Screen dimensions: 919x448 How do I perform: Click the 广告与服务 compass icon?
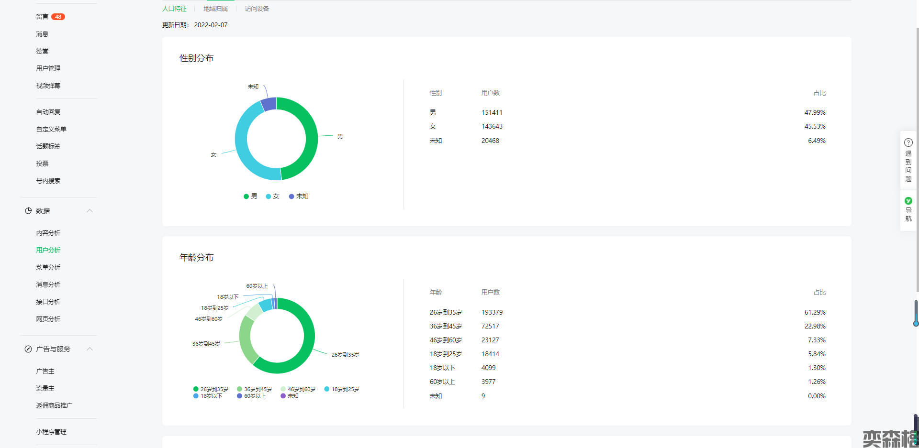[28, 349]
